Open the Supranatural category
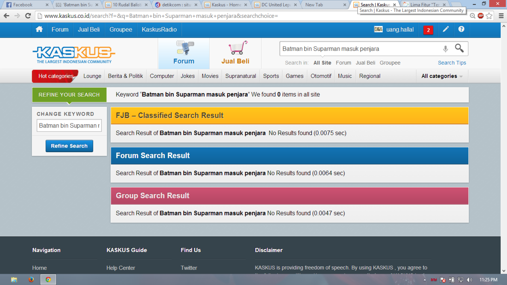The image size is (507, 285). (241, 76)
